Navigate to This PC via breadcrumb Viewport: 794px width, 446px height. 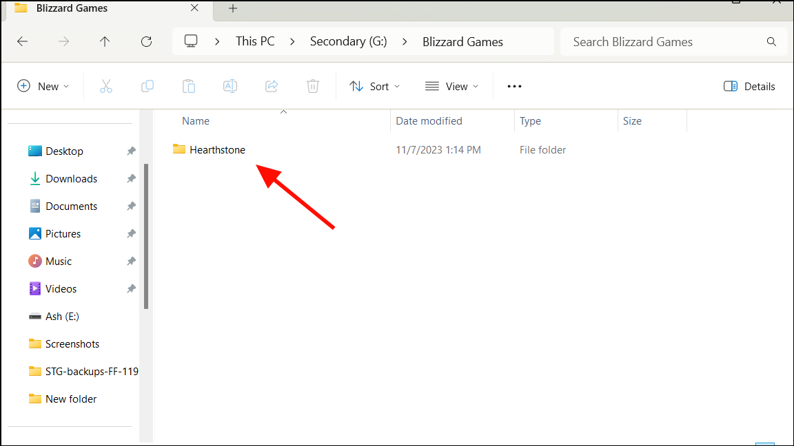254,41
